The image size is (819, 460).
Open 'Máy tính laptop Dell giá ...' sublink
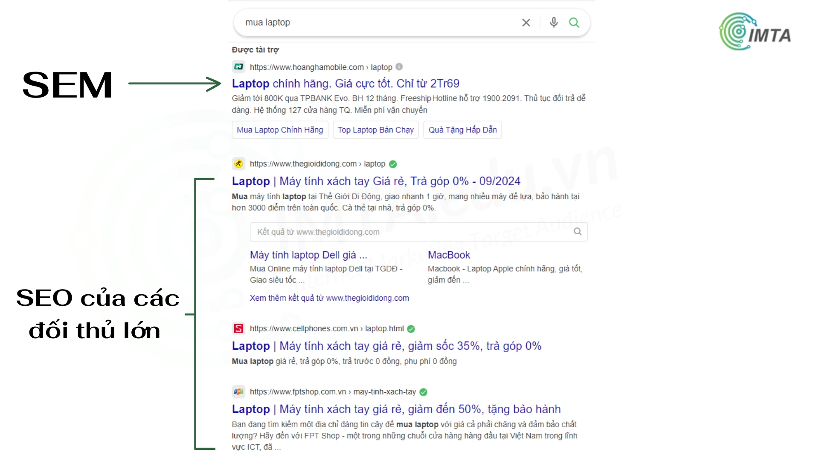point(308,255)
